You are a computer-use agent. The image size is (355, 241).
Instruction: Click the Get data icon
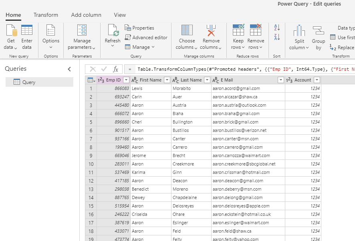(x=11, y=31)
